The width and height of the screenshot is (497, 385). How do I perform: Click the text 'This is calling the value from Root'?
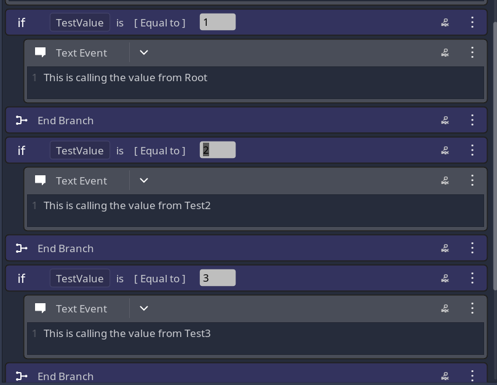(x=125, y=77)
